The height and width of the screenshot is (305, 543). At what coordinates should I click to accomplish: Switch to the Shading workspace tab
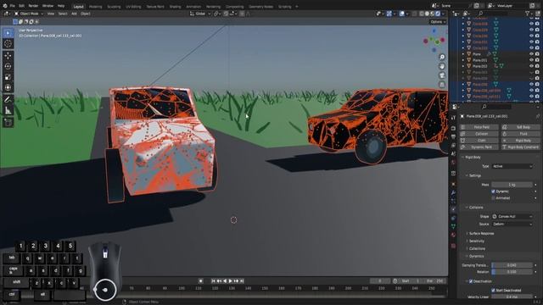pyautogui.click(x=175, y=7)
